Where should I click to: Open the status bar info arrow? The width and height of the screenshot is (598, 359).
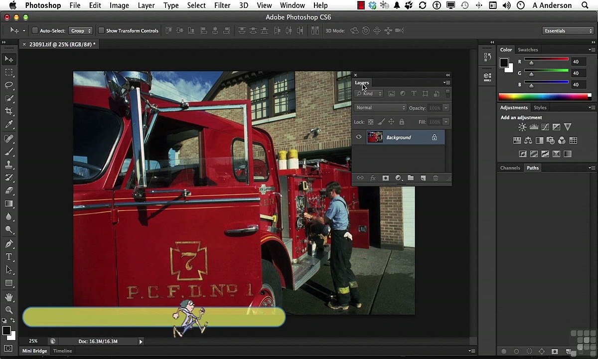click(x=141, y=342)
